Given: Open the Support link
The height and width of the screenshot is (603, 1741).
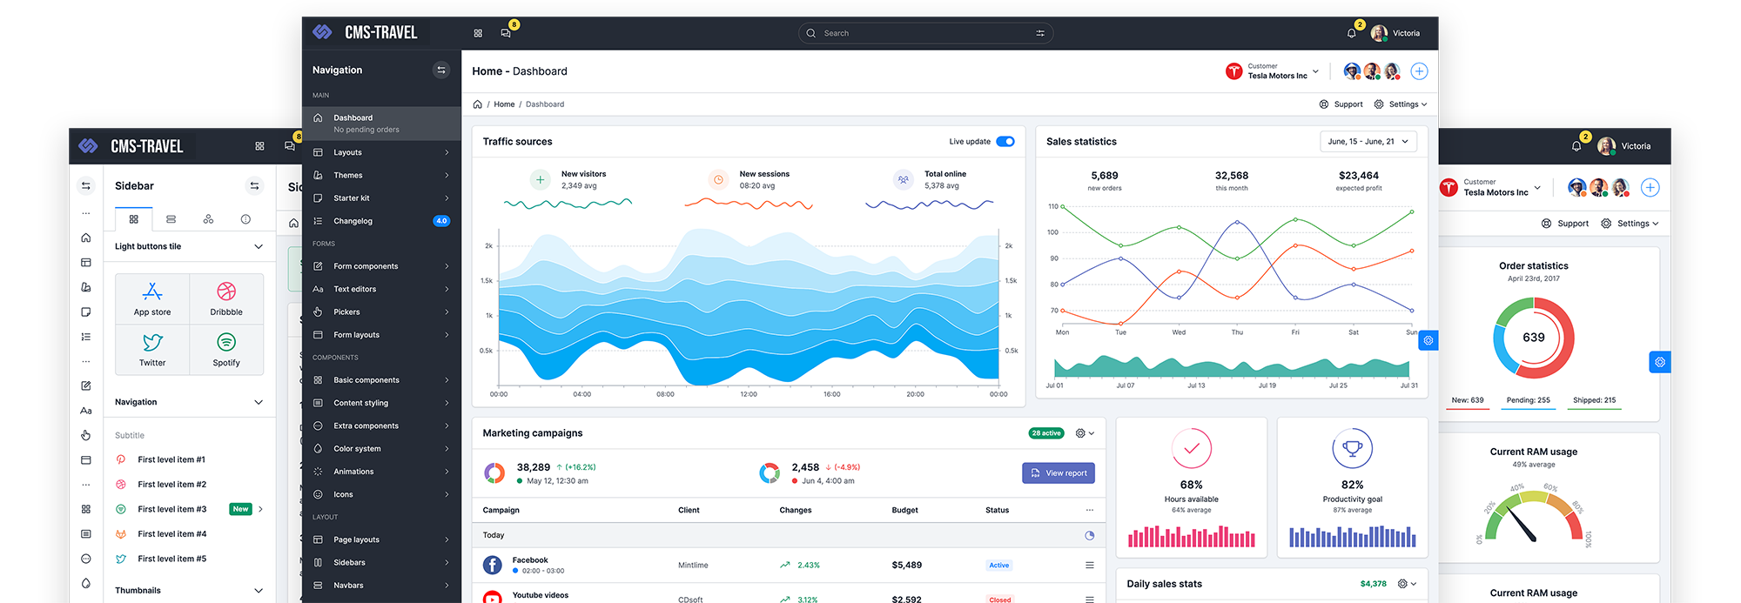Looking at the screenshot, I should coord(1341,104).
